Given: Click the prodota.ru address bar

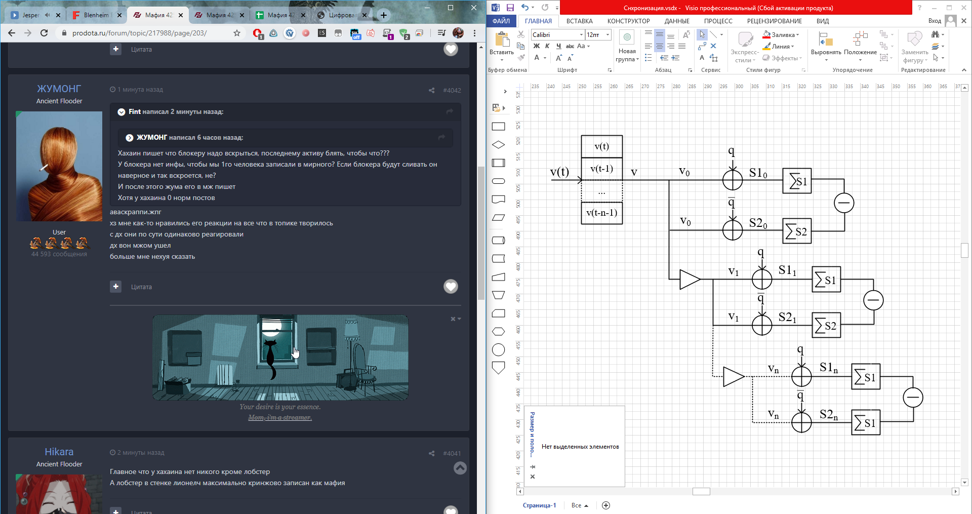Looking at the screenshot, I should 139,33.
